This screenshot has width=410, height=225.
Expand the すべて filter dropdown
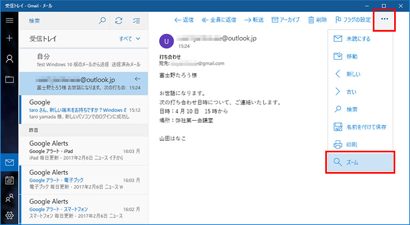pyautogui.click(x=130, y=39)
